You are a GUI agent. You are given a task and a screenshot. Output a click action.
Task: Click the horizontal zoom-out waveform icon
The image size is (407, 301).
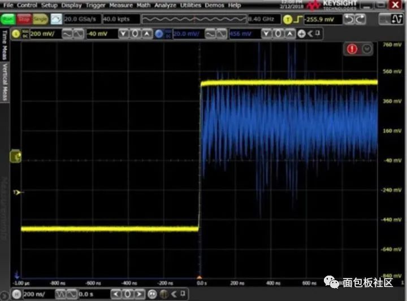click(x=60, y=294)
